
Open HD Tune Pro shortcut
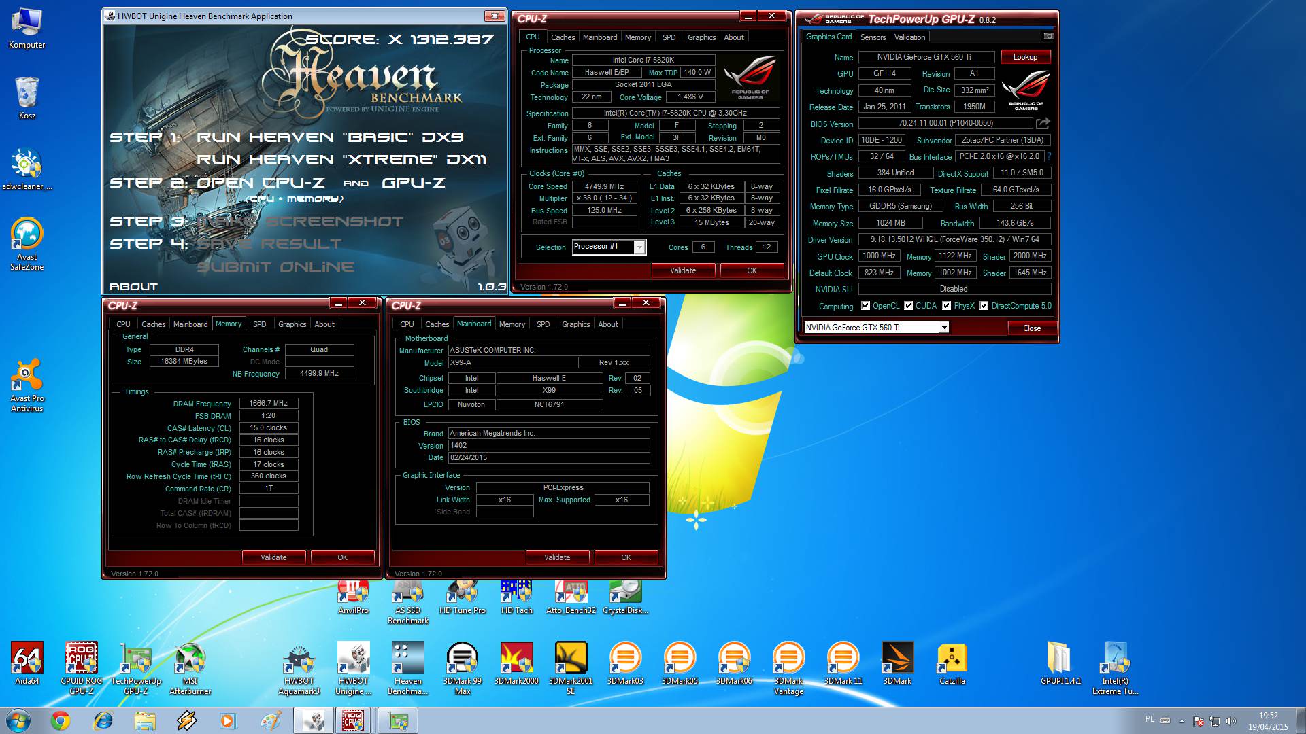462,598
